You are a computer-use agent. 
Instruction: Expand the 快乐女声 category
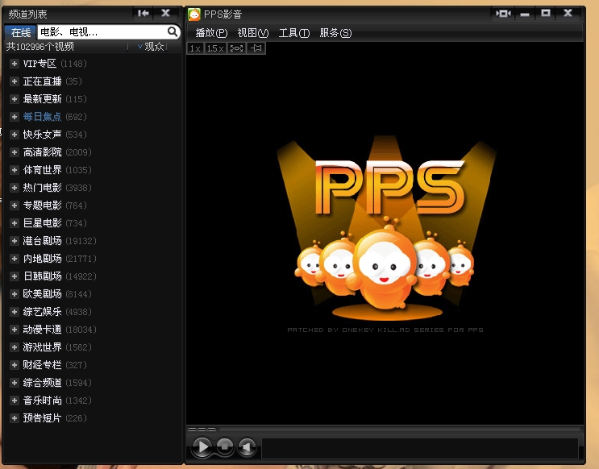pyautogui.click(x=15, y=135)
